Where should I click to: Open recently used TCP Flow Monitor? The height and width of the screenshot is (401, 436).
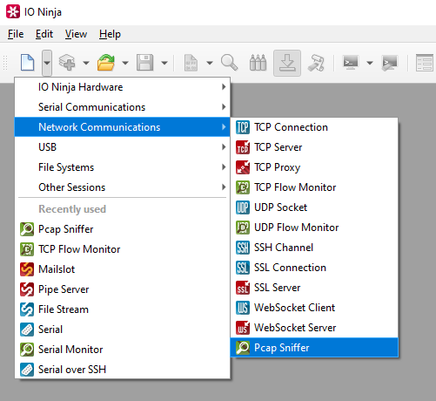[123, 249]
